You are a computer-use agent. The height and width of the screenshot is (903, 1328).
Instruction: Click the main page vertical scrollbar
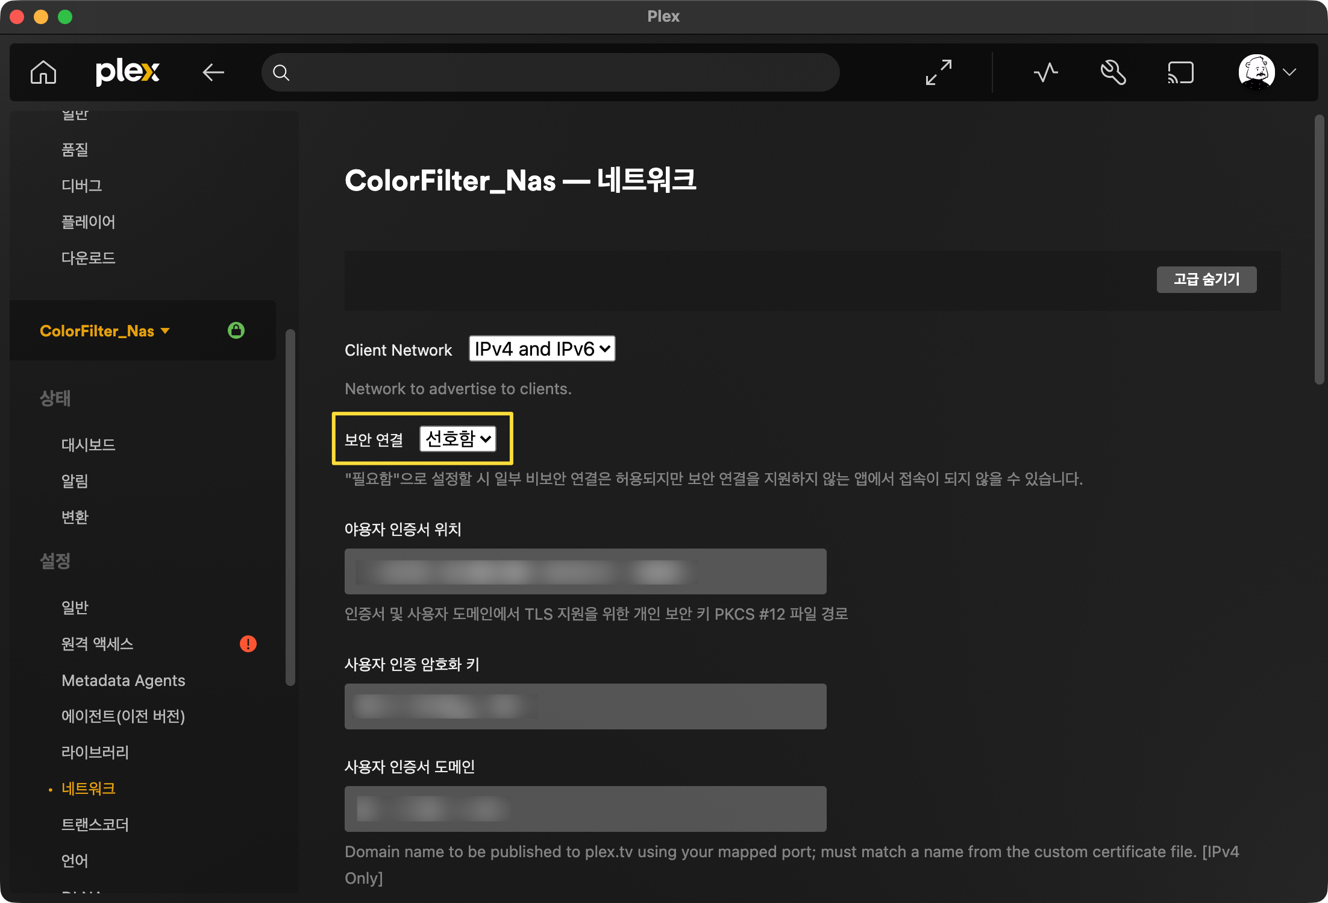click(1319, 250)
